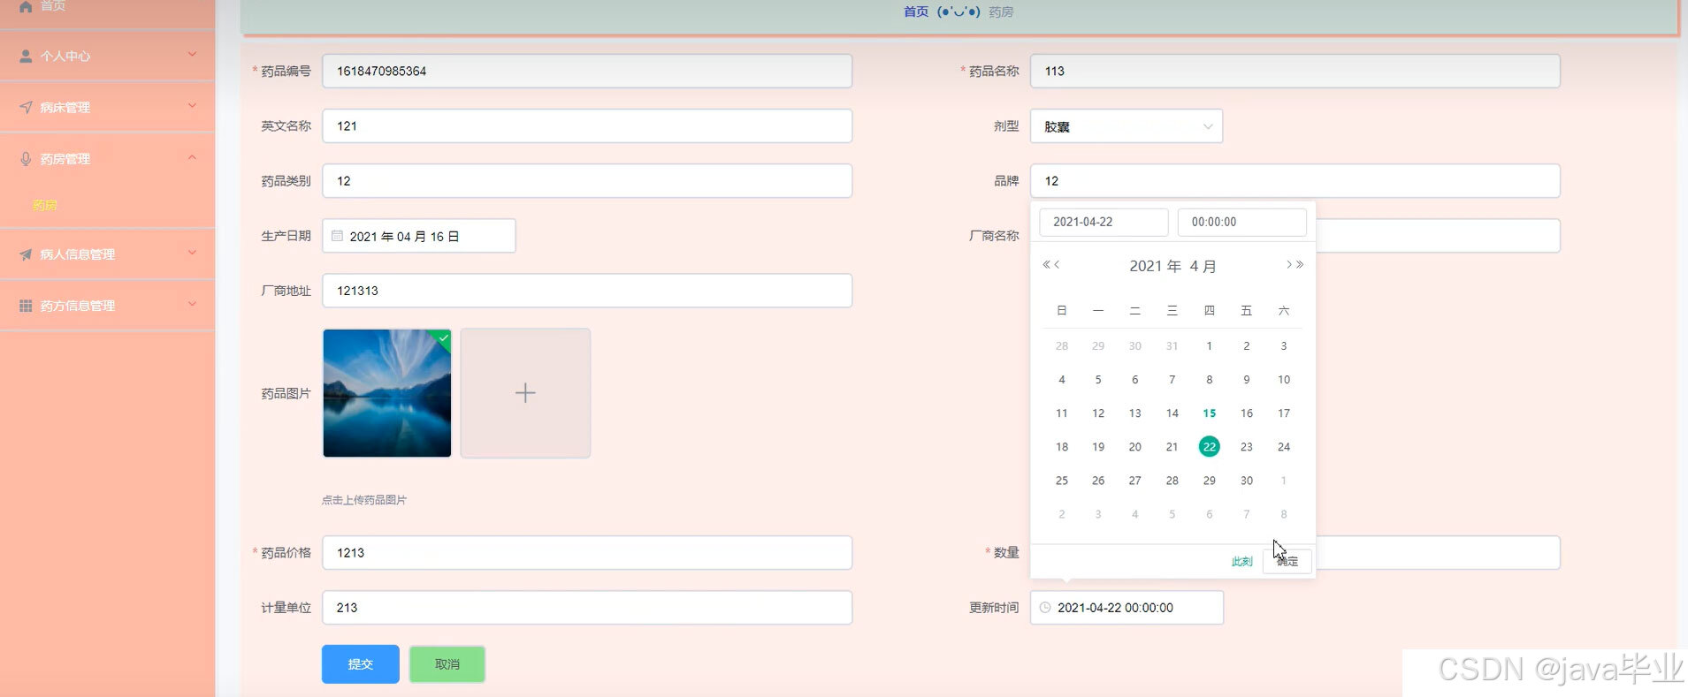Click the 药品名称 field containing 113
This screenshot has width=1688, height=697.
[1295, 72]
